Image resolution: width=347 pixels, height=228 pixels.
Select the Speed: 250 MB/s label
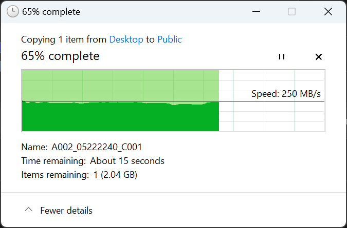[286, 94]
